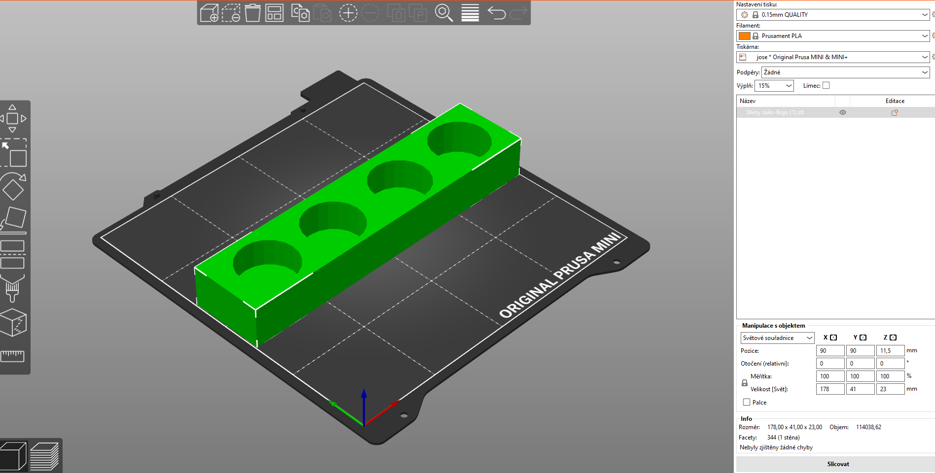The image size is (935, 473).
Task: Click the orange Prusament PLA color swatch
Action: click(x=745, y=36)
